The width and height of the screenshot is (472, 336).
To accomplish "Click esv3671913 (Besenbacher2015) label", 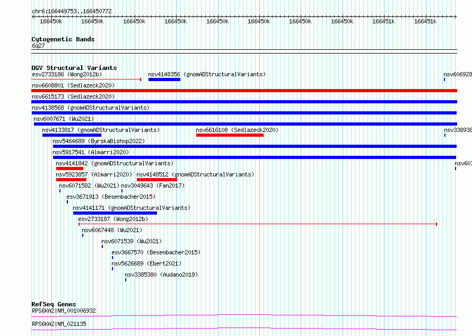I will click(111, 197).
